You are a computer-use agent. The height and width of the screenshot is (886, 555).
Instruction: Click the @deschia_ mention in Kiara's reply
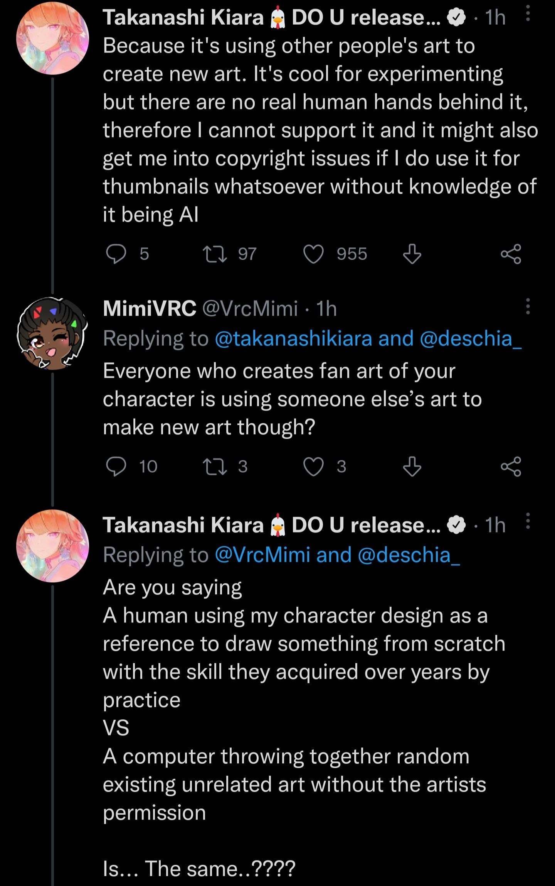coord(409,555)
